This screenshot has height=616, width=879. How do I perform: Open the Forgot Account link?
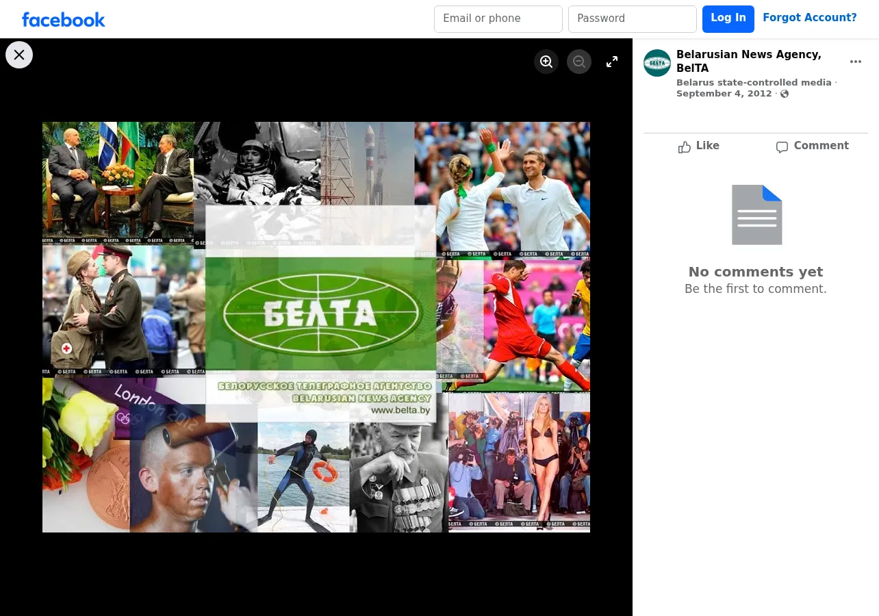810,18
